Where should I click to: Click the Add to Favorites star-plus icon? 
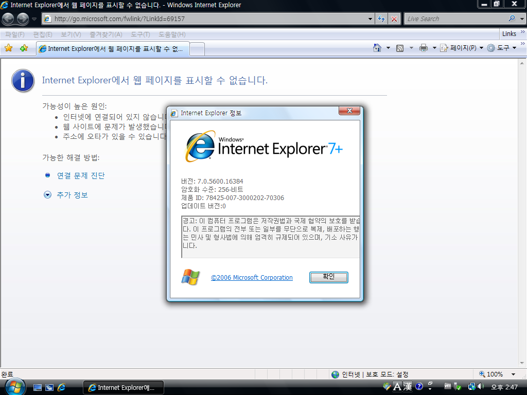pyautogui.click(x=24, y=48)
